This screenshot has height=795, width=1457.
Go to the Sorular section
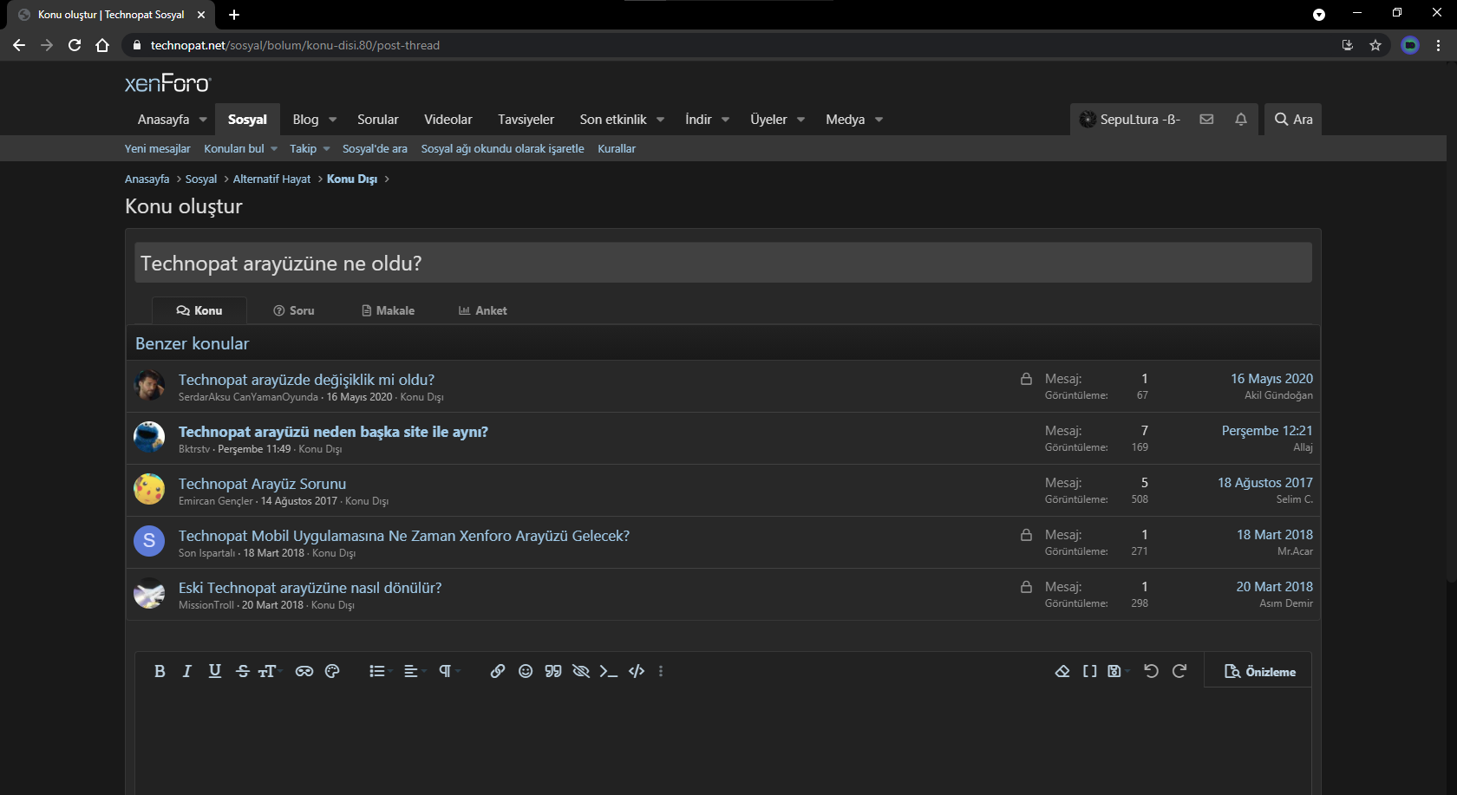pyautogui.click(x=378, y=120)
